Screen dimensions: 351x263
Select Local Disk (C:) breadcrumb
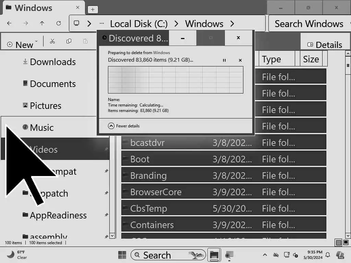coord(139,24)
